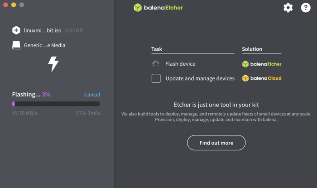This screenshot has width=317, height=188.
Task: Click the Task column header
Action: (x=157, y=49)
